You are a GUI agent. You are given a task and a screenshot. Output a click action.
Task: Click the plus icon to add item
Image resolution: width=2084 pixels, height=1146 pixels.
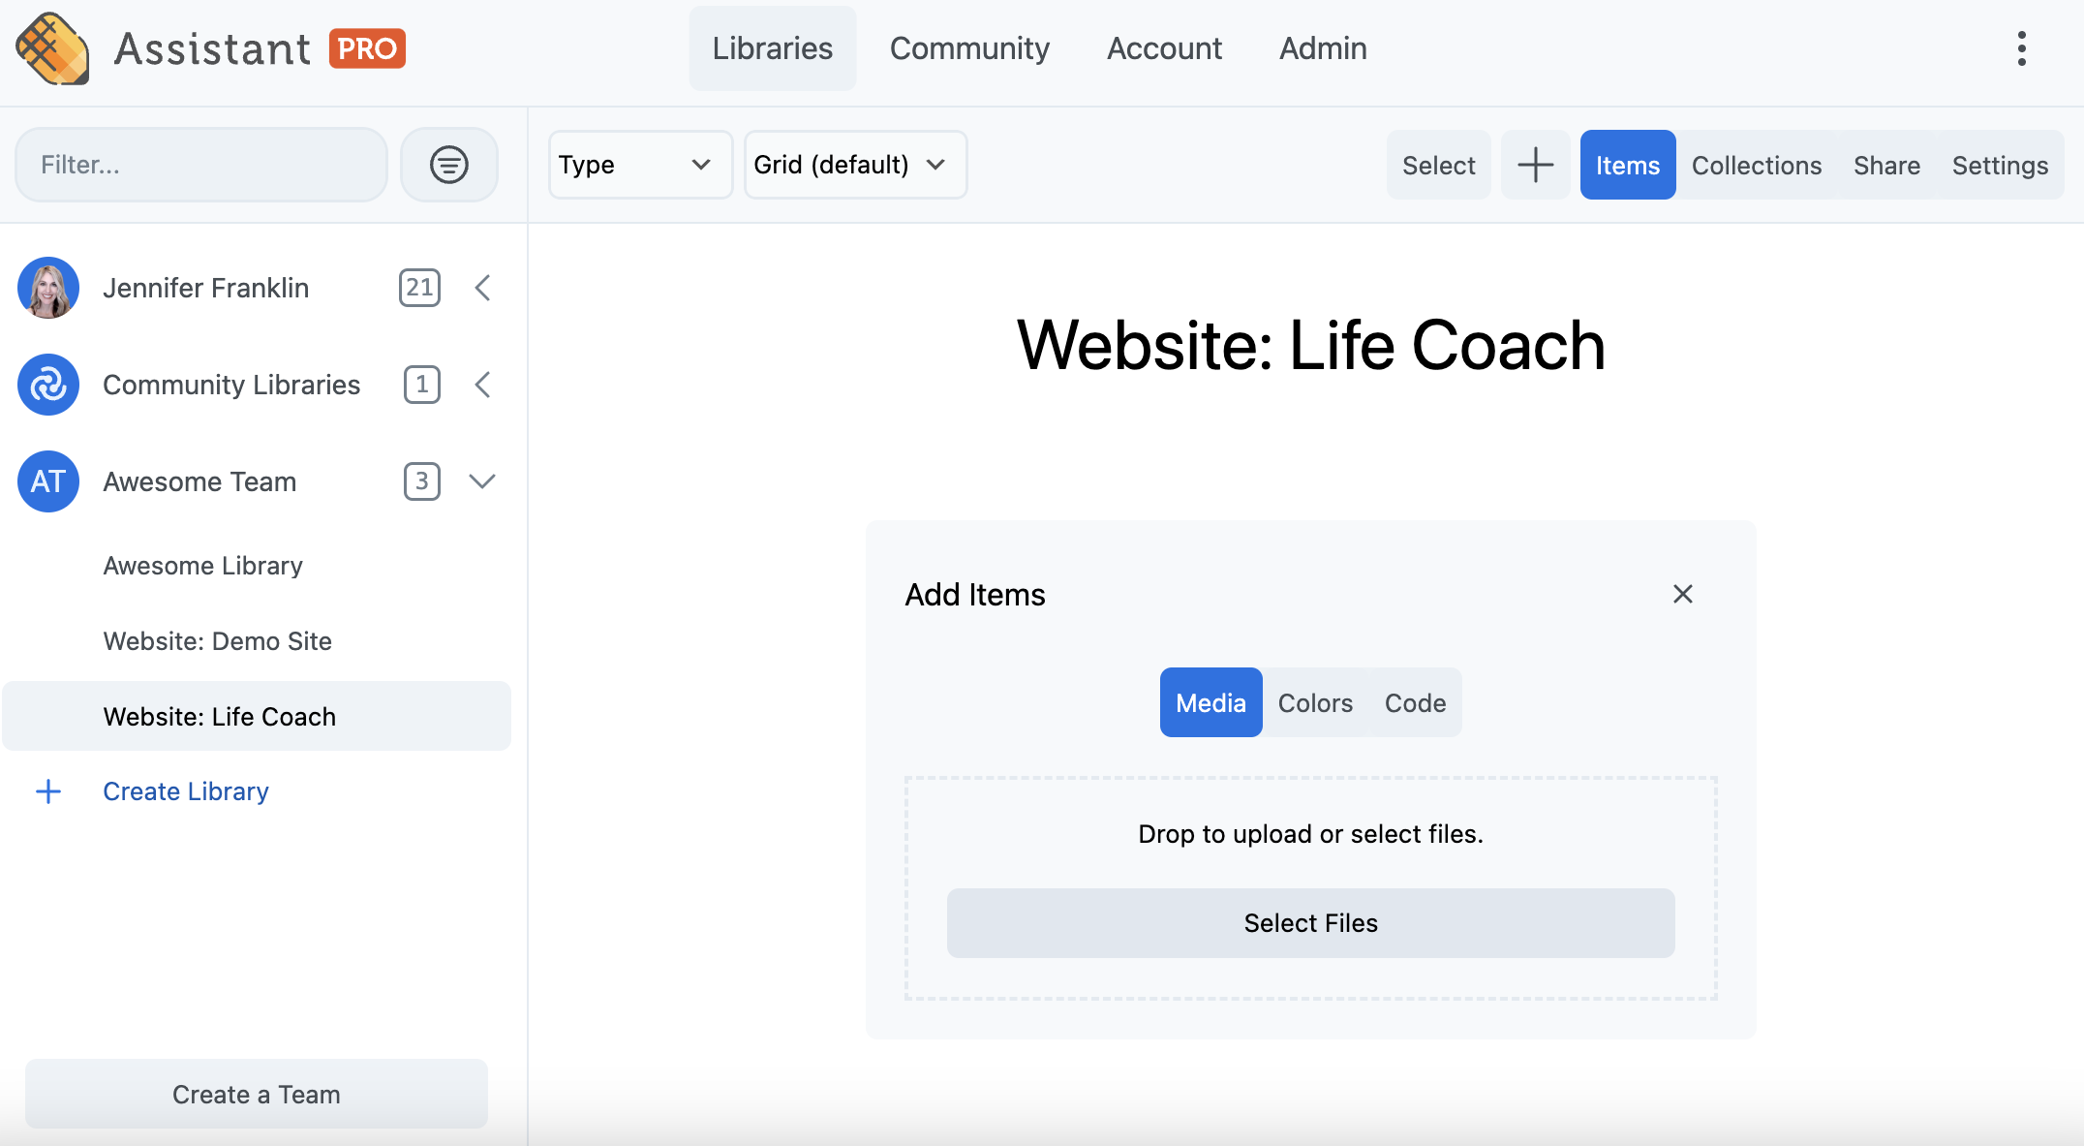[x=1534, y=165]
